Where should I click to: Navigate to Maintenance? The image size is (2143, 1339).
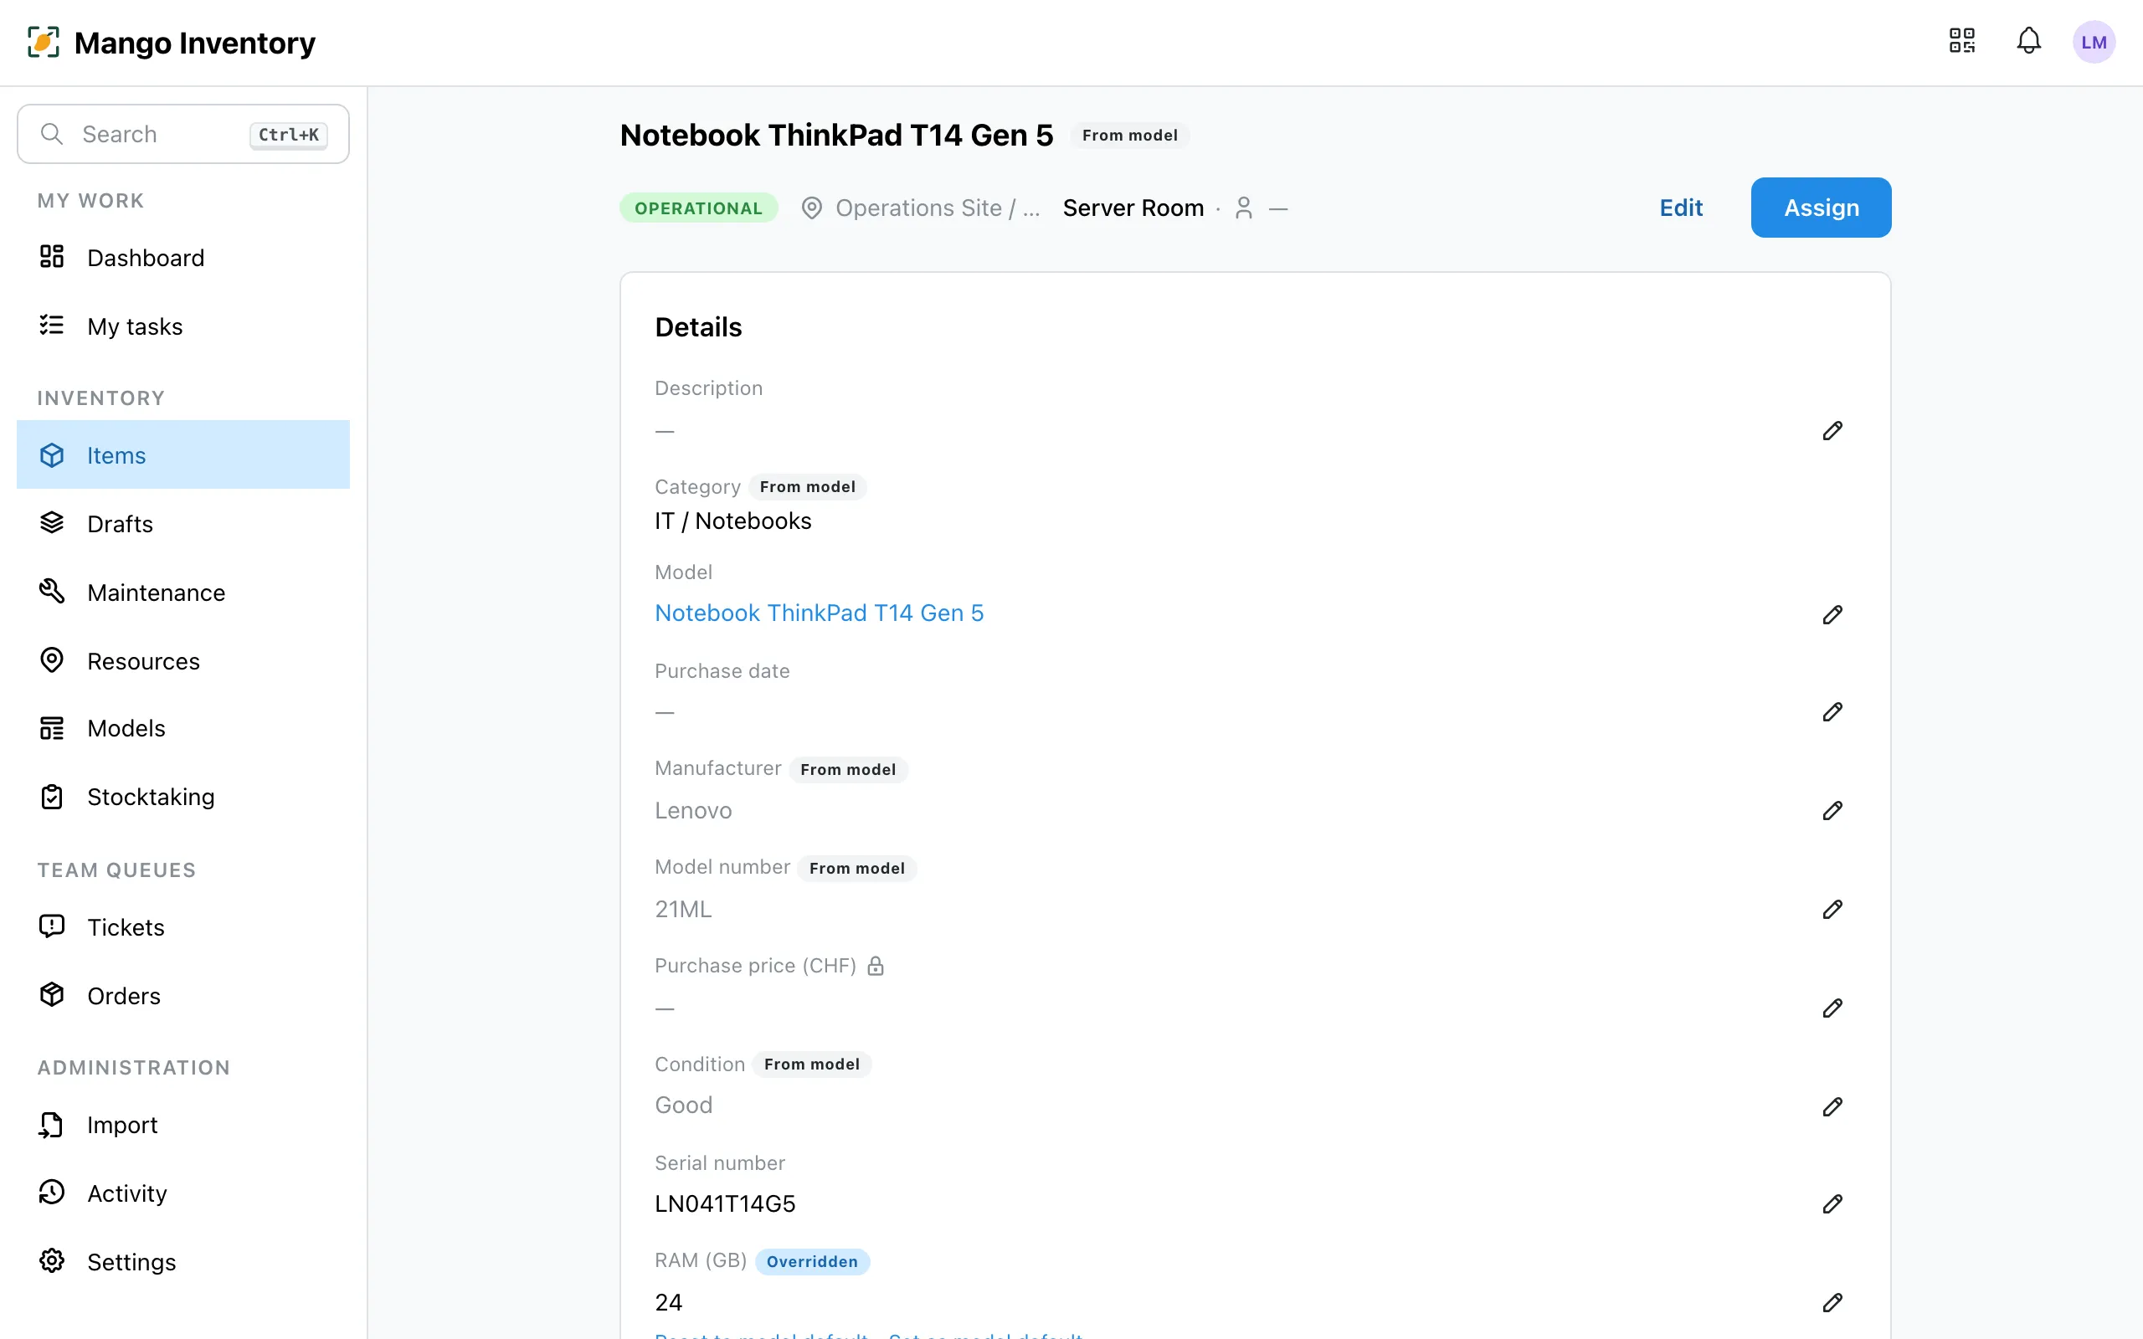point(183,592)
